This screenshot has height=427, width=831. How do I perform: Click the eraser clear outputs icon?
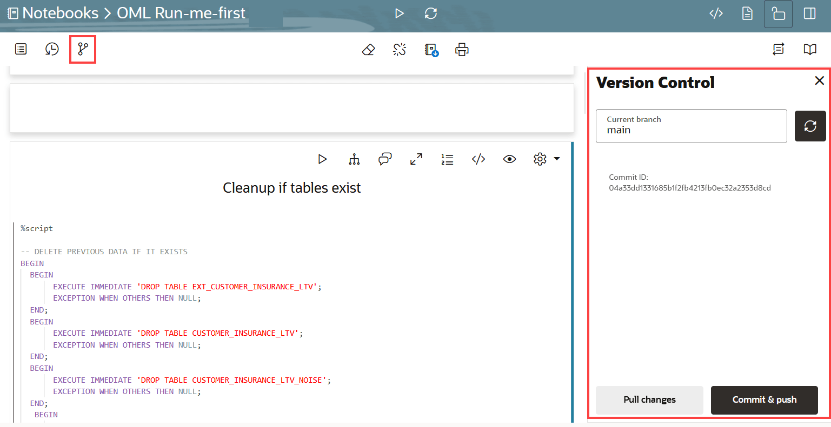click(368, 50)
